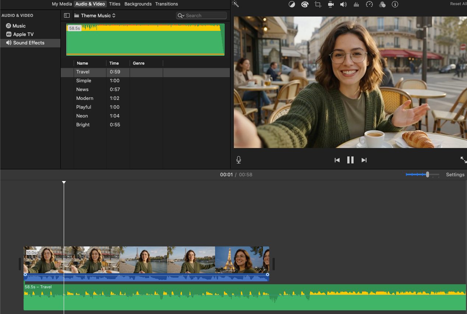Switch to Titles tab
Screen dimensions: 467x314
[115, 4]
